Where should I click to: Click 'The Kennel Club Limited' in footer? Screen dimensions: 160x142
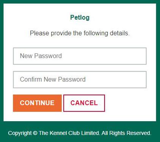69,133
